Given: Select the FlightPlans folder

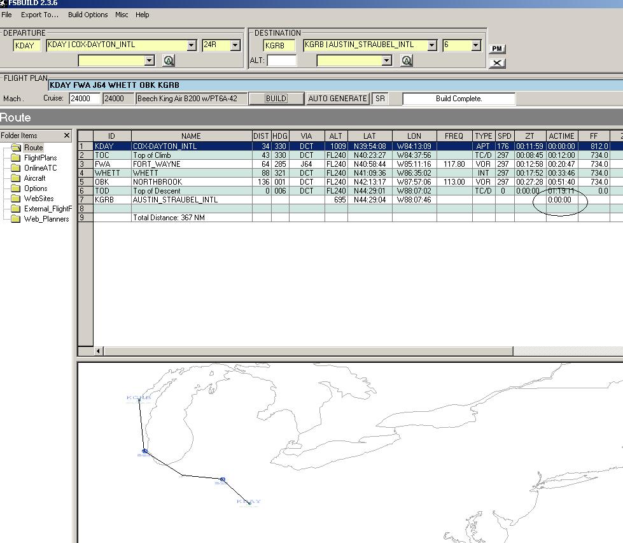Looking at the screenshot, I should coord(40,158).
